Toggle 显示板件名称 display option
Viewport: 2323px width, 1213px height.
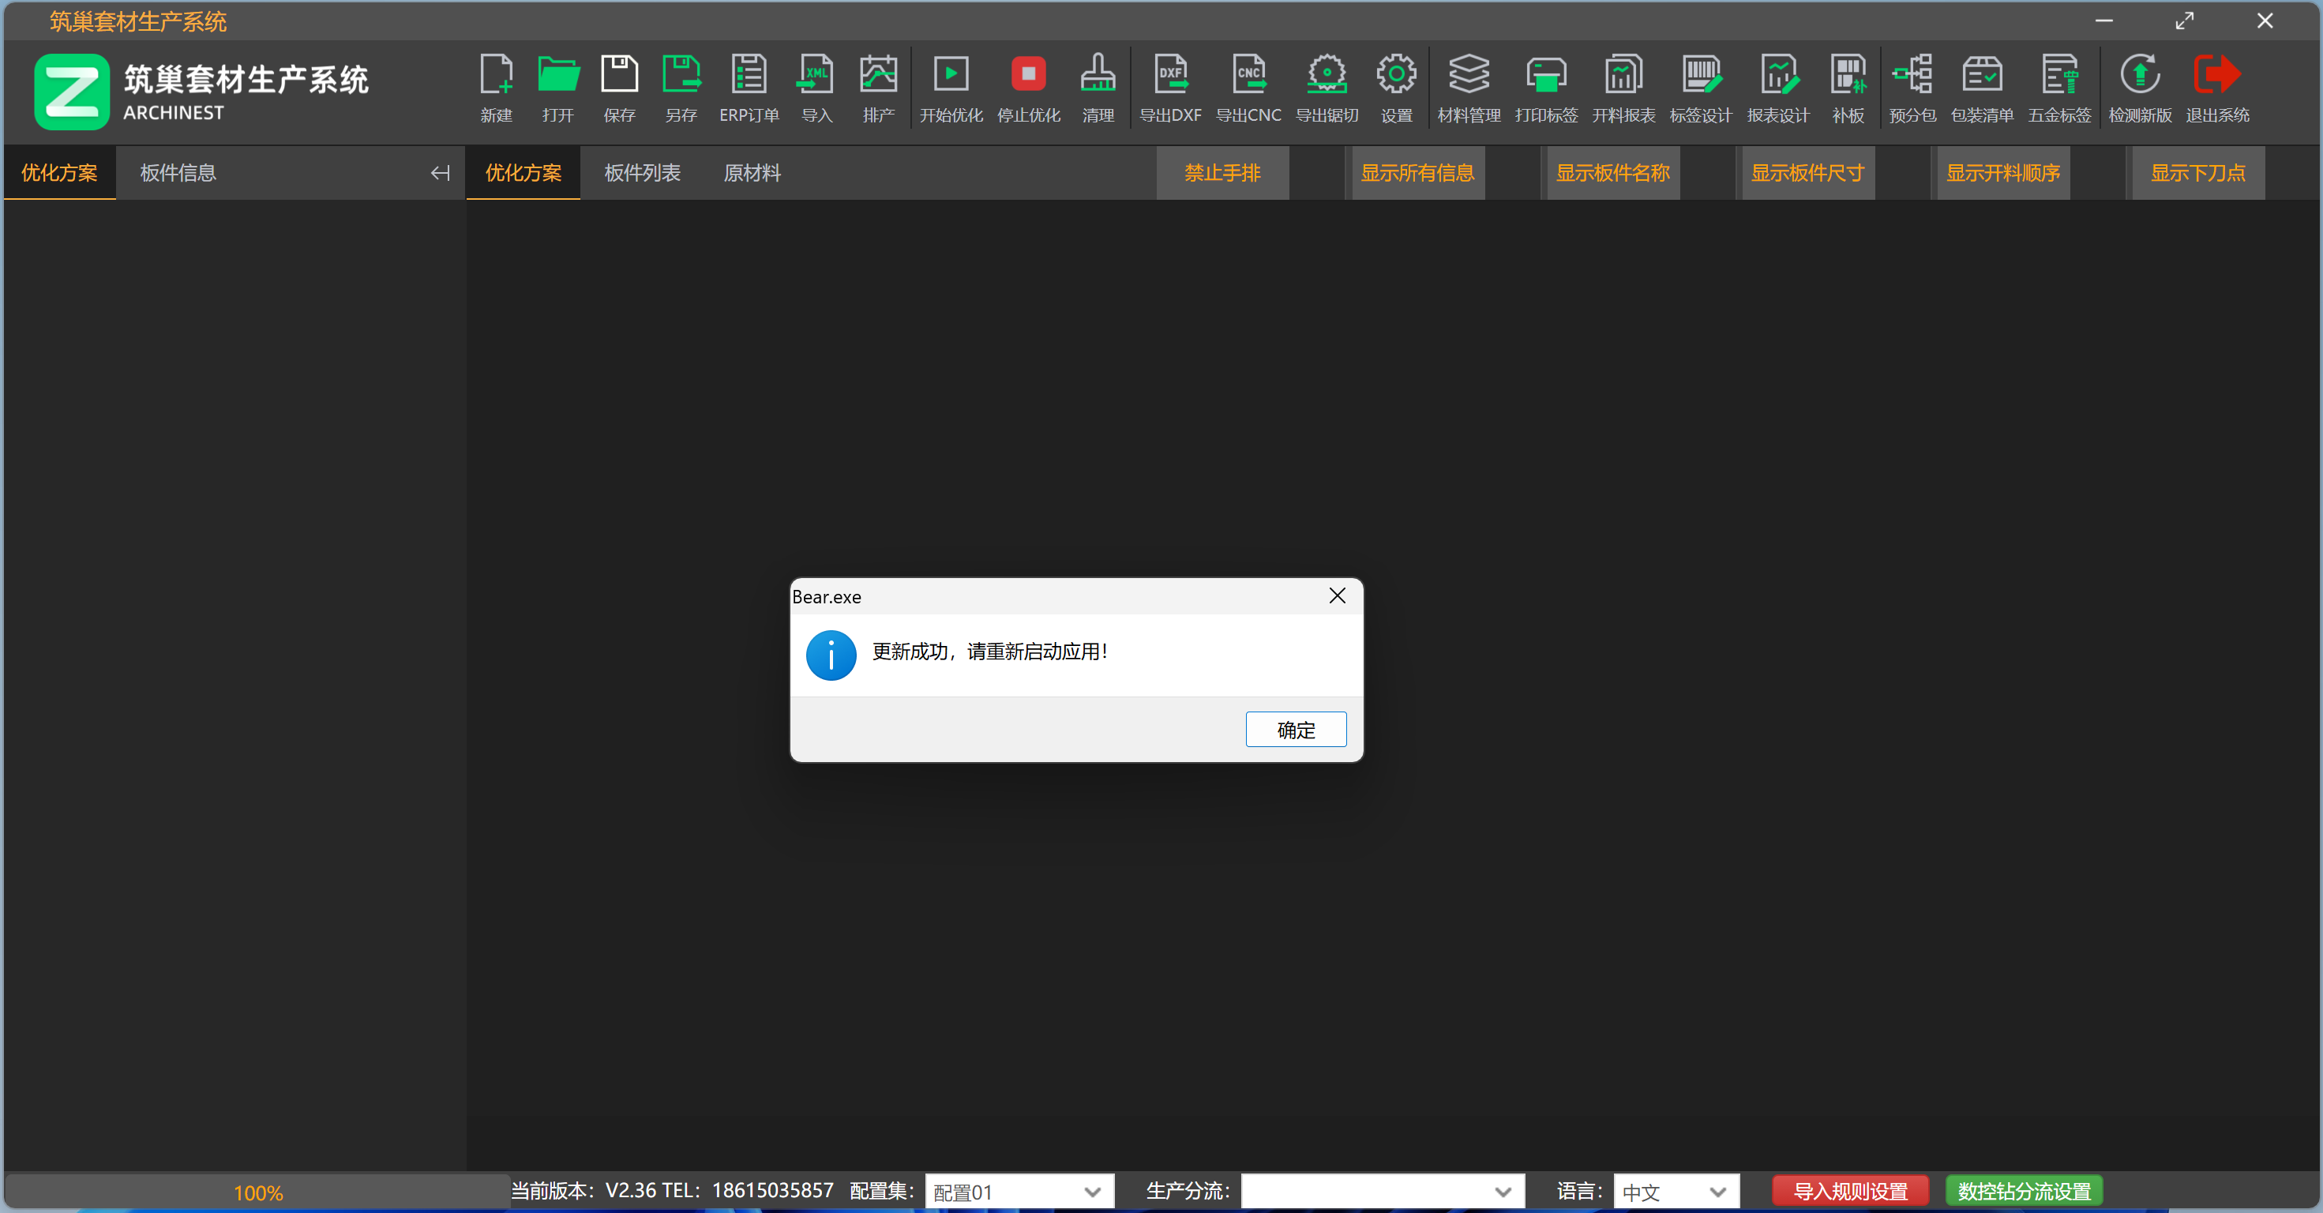coord(1612,173)
